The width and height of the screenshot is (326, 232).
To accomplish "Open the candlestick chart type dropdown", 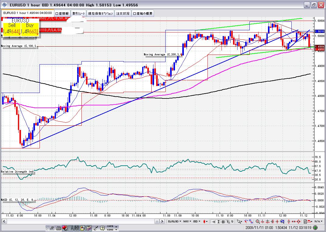I will [205, 221].
